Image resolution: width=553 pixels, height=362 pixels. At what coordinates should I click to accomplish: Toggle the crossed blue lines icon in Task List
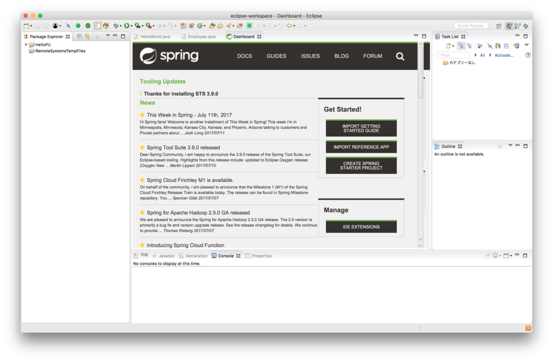[x=489, y=46]
